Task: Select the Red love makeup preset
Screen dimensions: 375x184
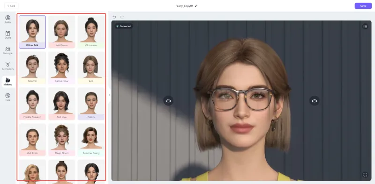Action: pos(62,104)
